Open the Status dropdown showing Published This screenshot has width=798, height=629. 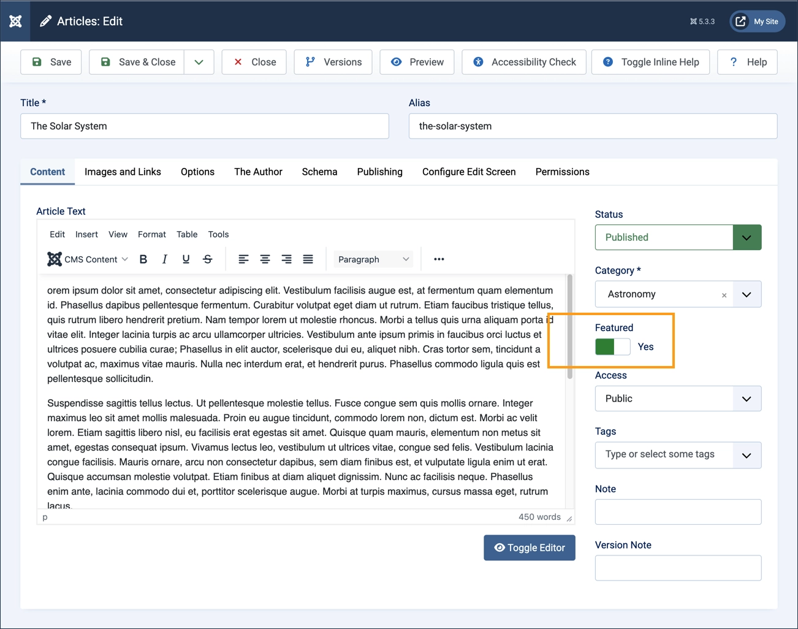tap(678, 237)
